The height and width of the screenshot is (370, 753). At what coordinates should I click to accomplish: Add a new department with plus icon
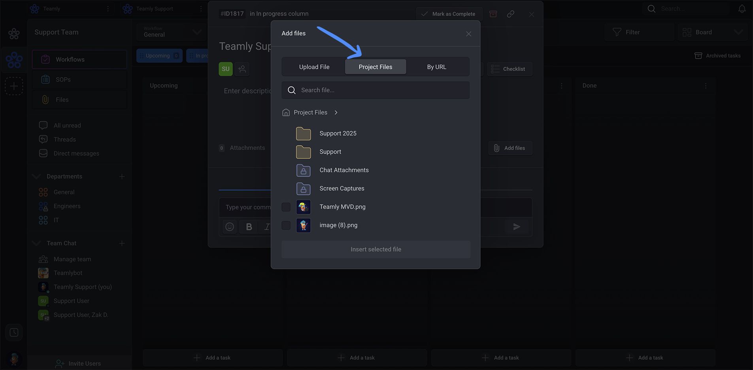122,177
